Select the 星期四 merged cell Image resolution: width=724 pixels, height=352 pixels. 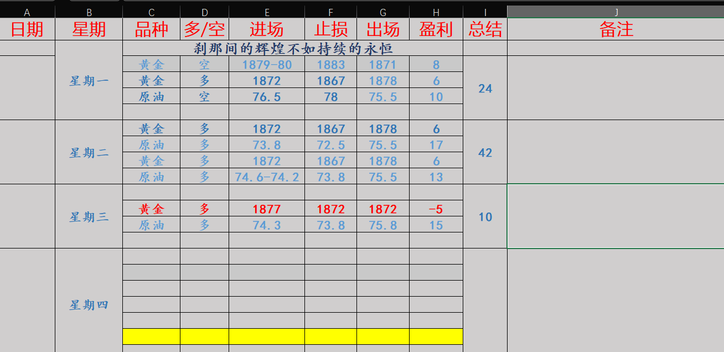(x=89, y=305)
